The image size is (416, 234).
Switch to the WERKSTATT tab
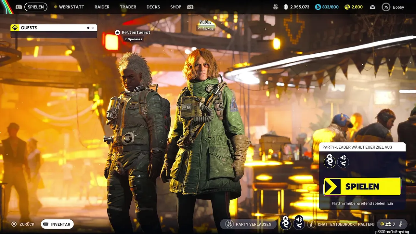[71, 7]
